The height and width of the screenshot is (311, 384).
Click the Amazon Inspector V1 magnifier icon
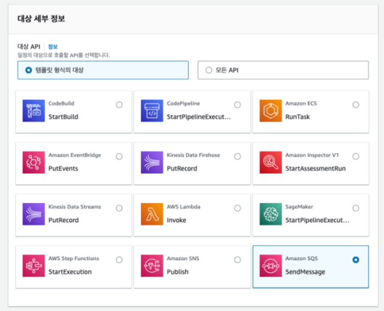coord(271,162)
